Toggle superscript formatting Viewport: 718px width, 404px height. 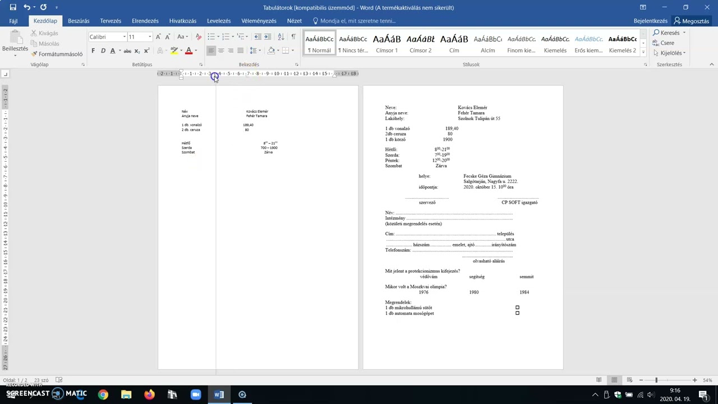coord(146,50)
